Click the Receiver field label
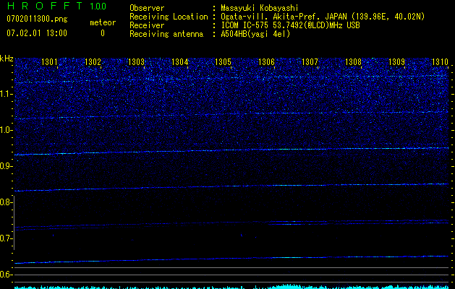455x289 pixels. (147, 25)
